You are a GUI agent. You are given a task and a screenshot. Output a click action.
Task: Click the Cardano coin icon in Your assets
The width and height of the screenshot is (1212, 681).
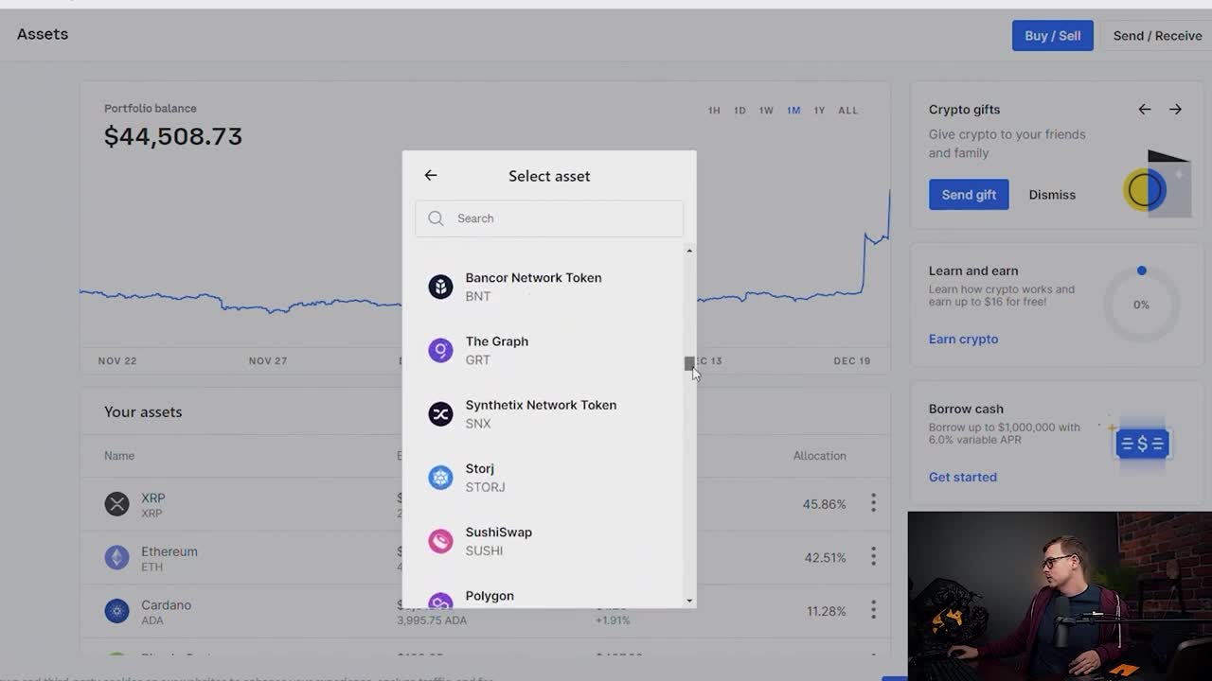(x=116, y=611)
